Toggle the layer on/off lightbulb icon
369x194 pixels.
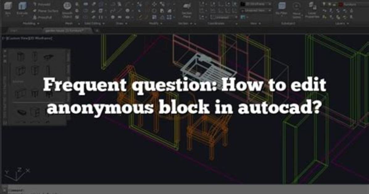point(324,4)
